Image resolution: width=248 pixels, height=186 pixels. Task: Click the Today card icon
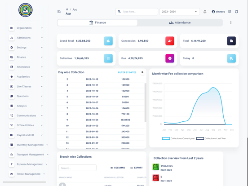click(x=231, y=58)
